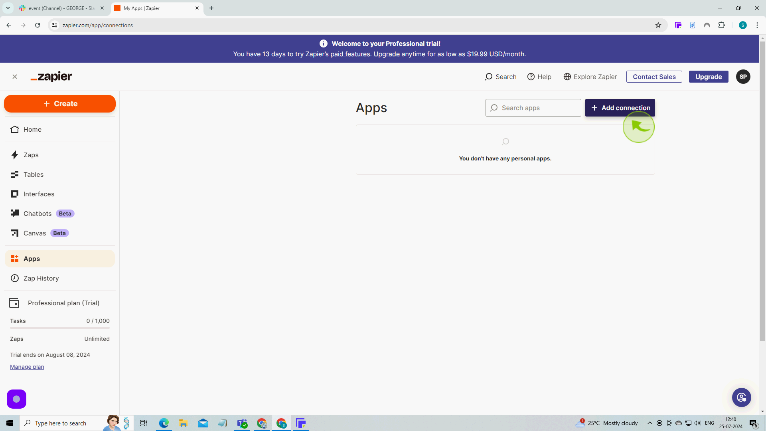766x431 pixels.
Task: Open the volume control in system tray
Action: (x=697, y=423)
